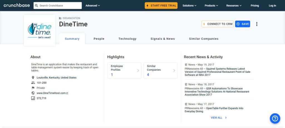Click the lightning icon in CONNECT TO CRM
The width and height of the screenshot is (285, 128).
point(204,24)
